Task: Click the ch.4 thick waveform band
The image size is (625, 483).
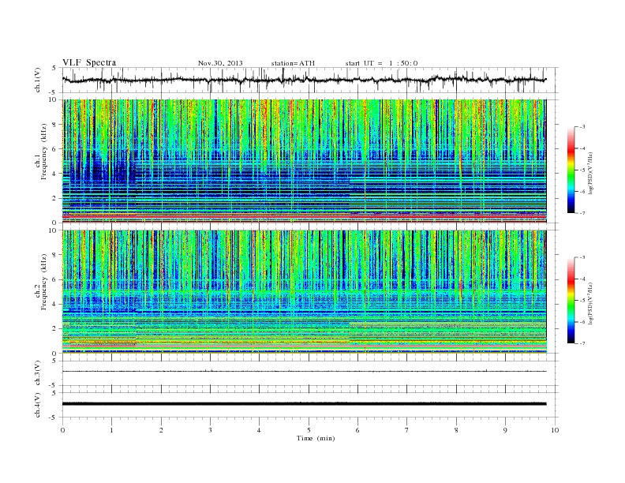Action: 304,404
